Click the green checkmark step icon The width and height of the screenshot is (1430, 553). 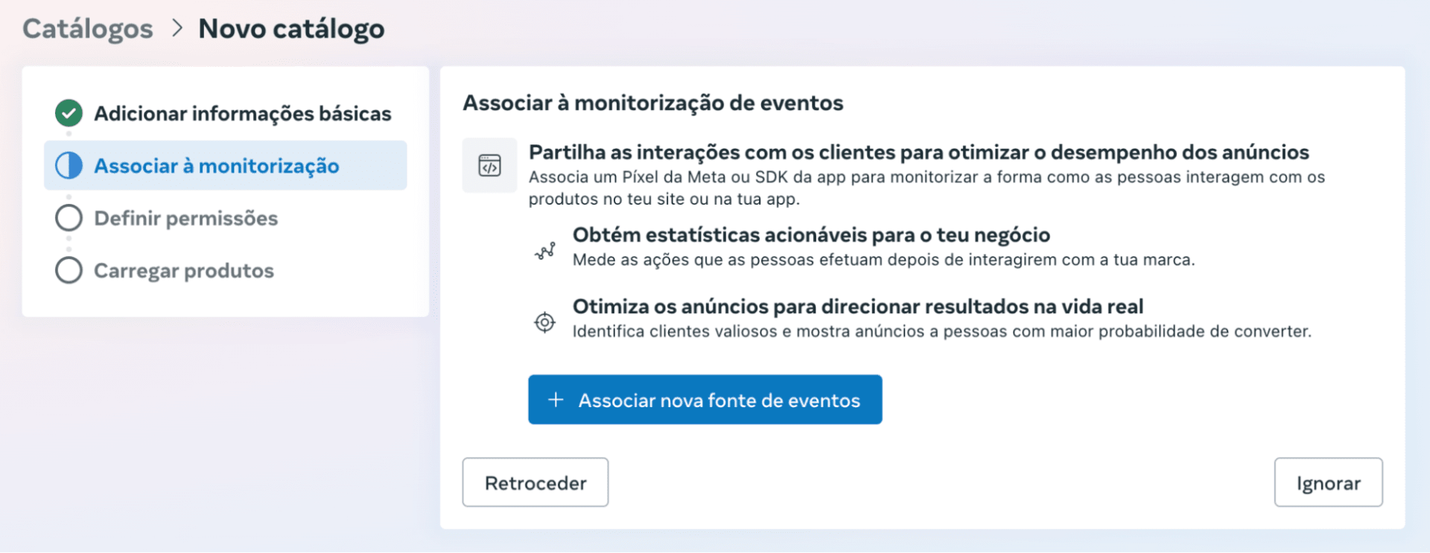pyautogui.click(x=69, y=113)
